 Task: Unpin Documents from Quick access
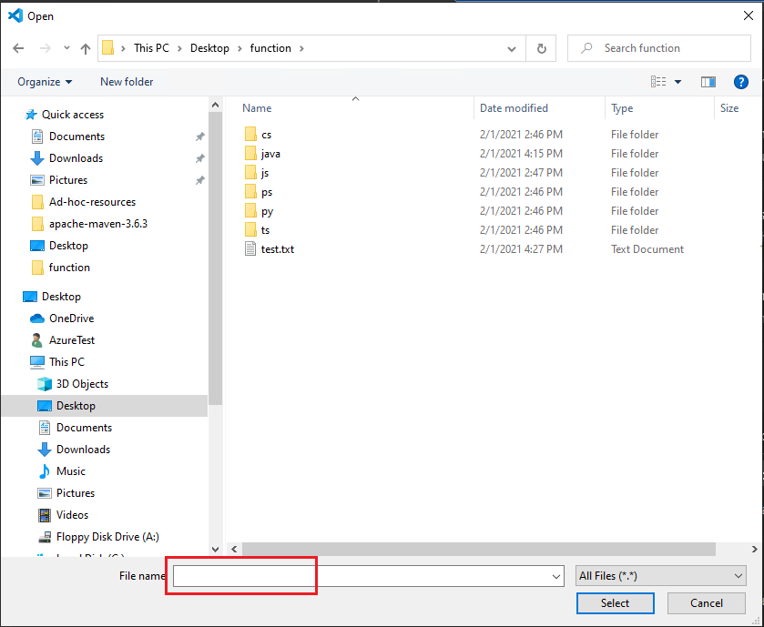(199, 137)
